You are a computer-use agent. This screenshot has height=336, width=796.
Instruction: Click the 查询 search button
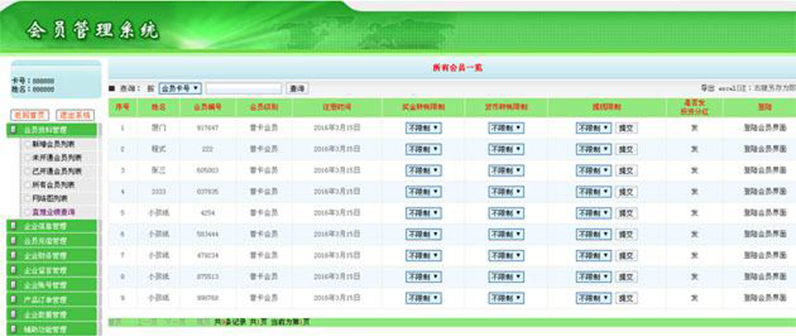[297, 89]
